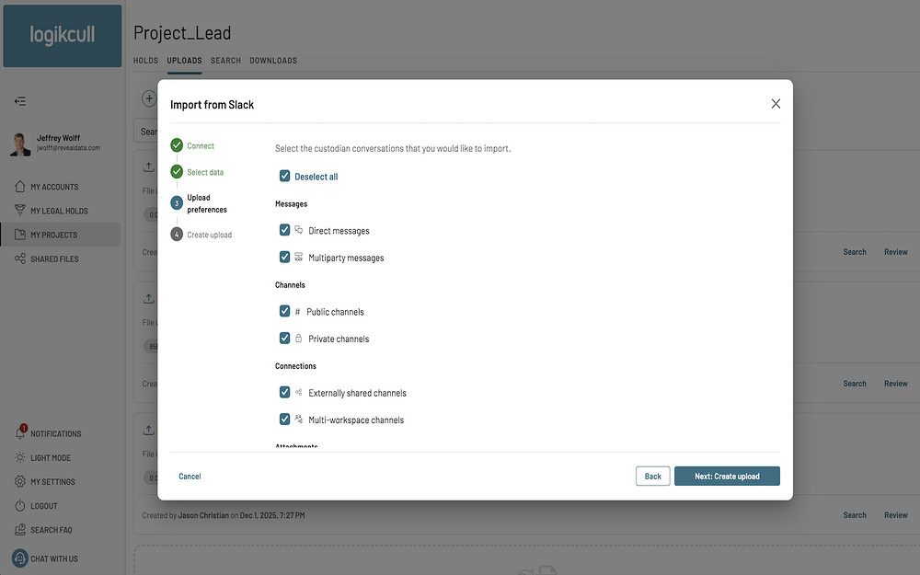
Task: Toggle the Deselect all checkbox
Action: point(284,176)
